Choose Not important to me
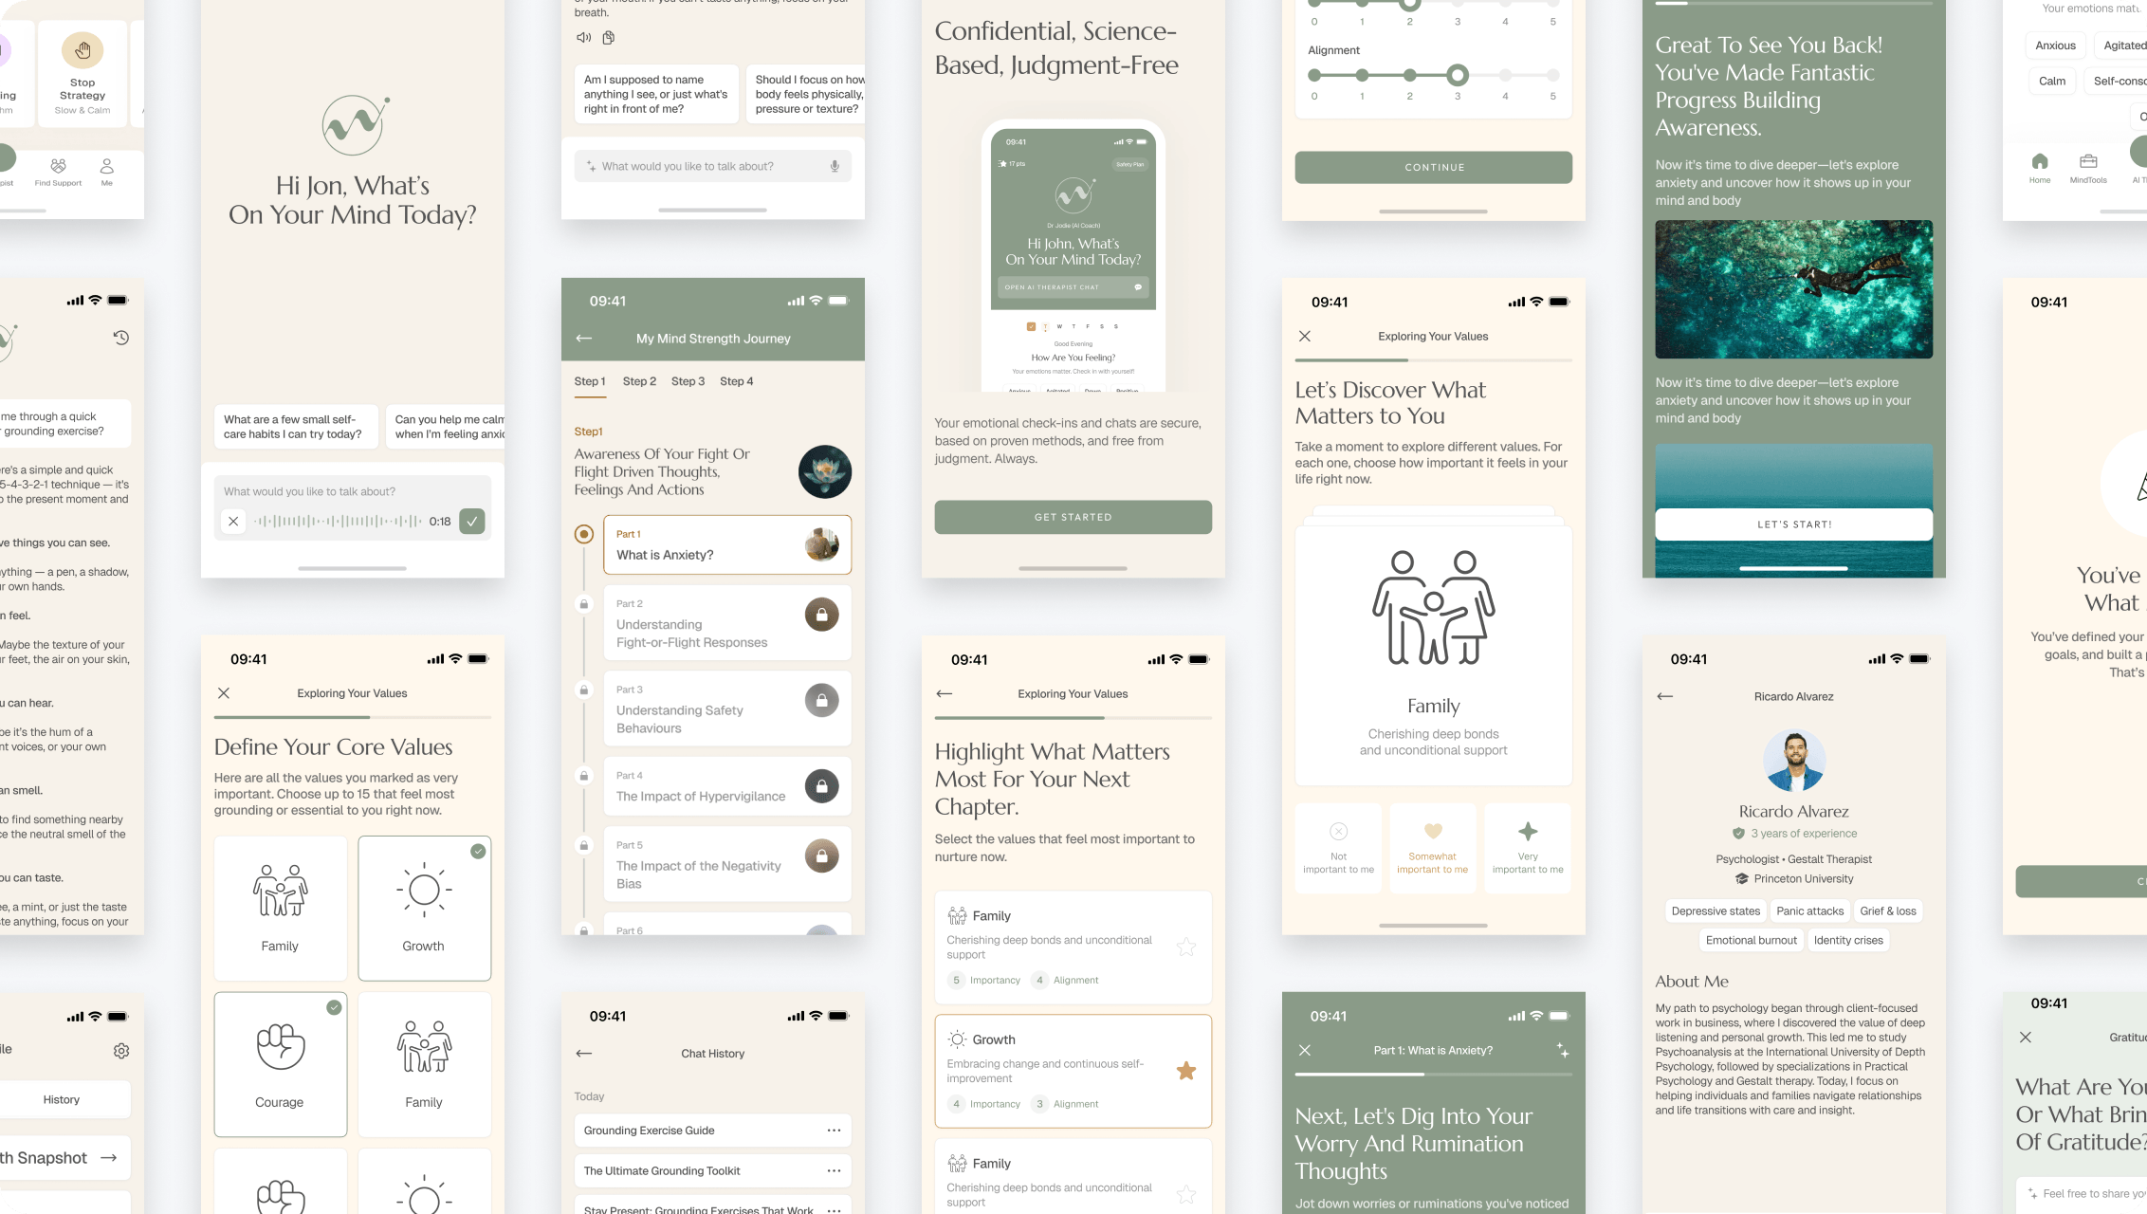This screenshot has height=1214, width=2147. [1338, 849]
